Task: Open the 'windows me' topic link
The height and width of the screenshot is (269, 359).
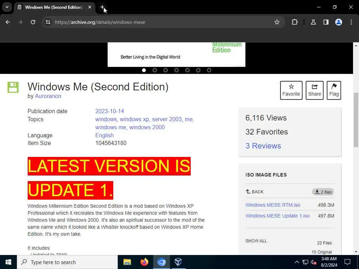Action: (110, 127)
